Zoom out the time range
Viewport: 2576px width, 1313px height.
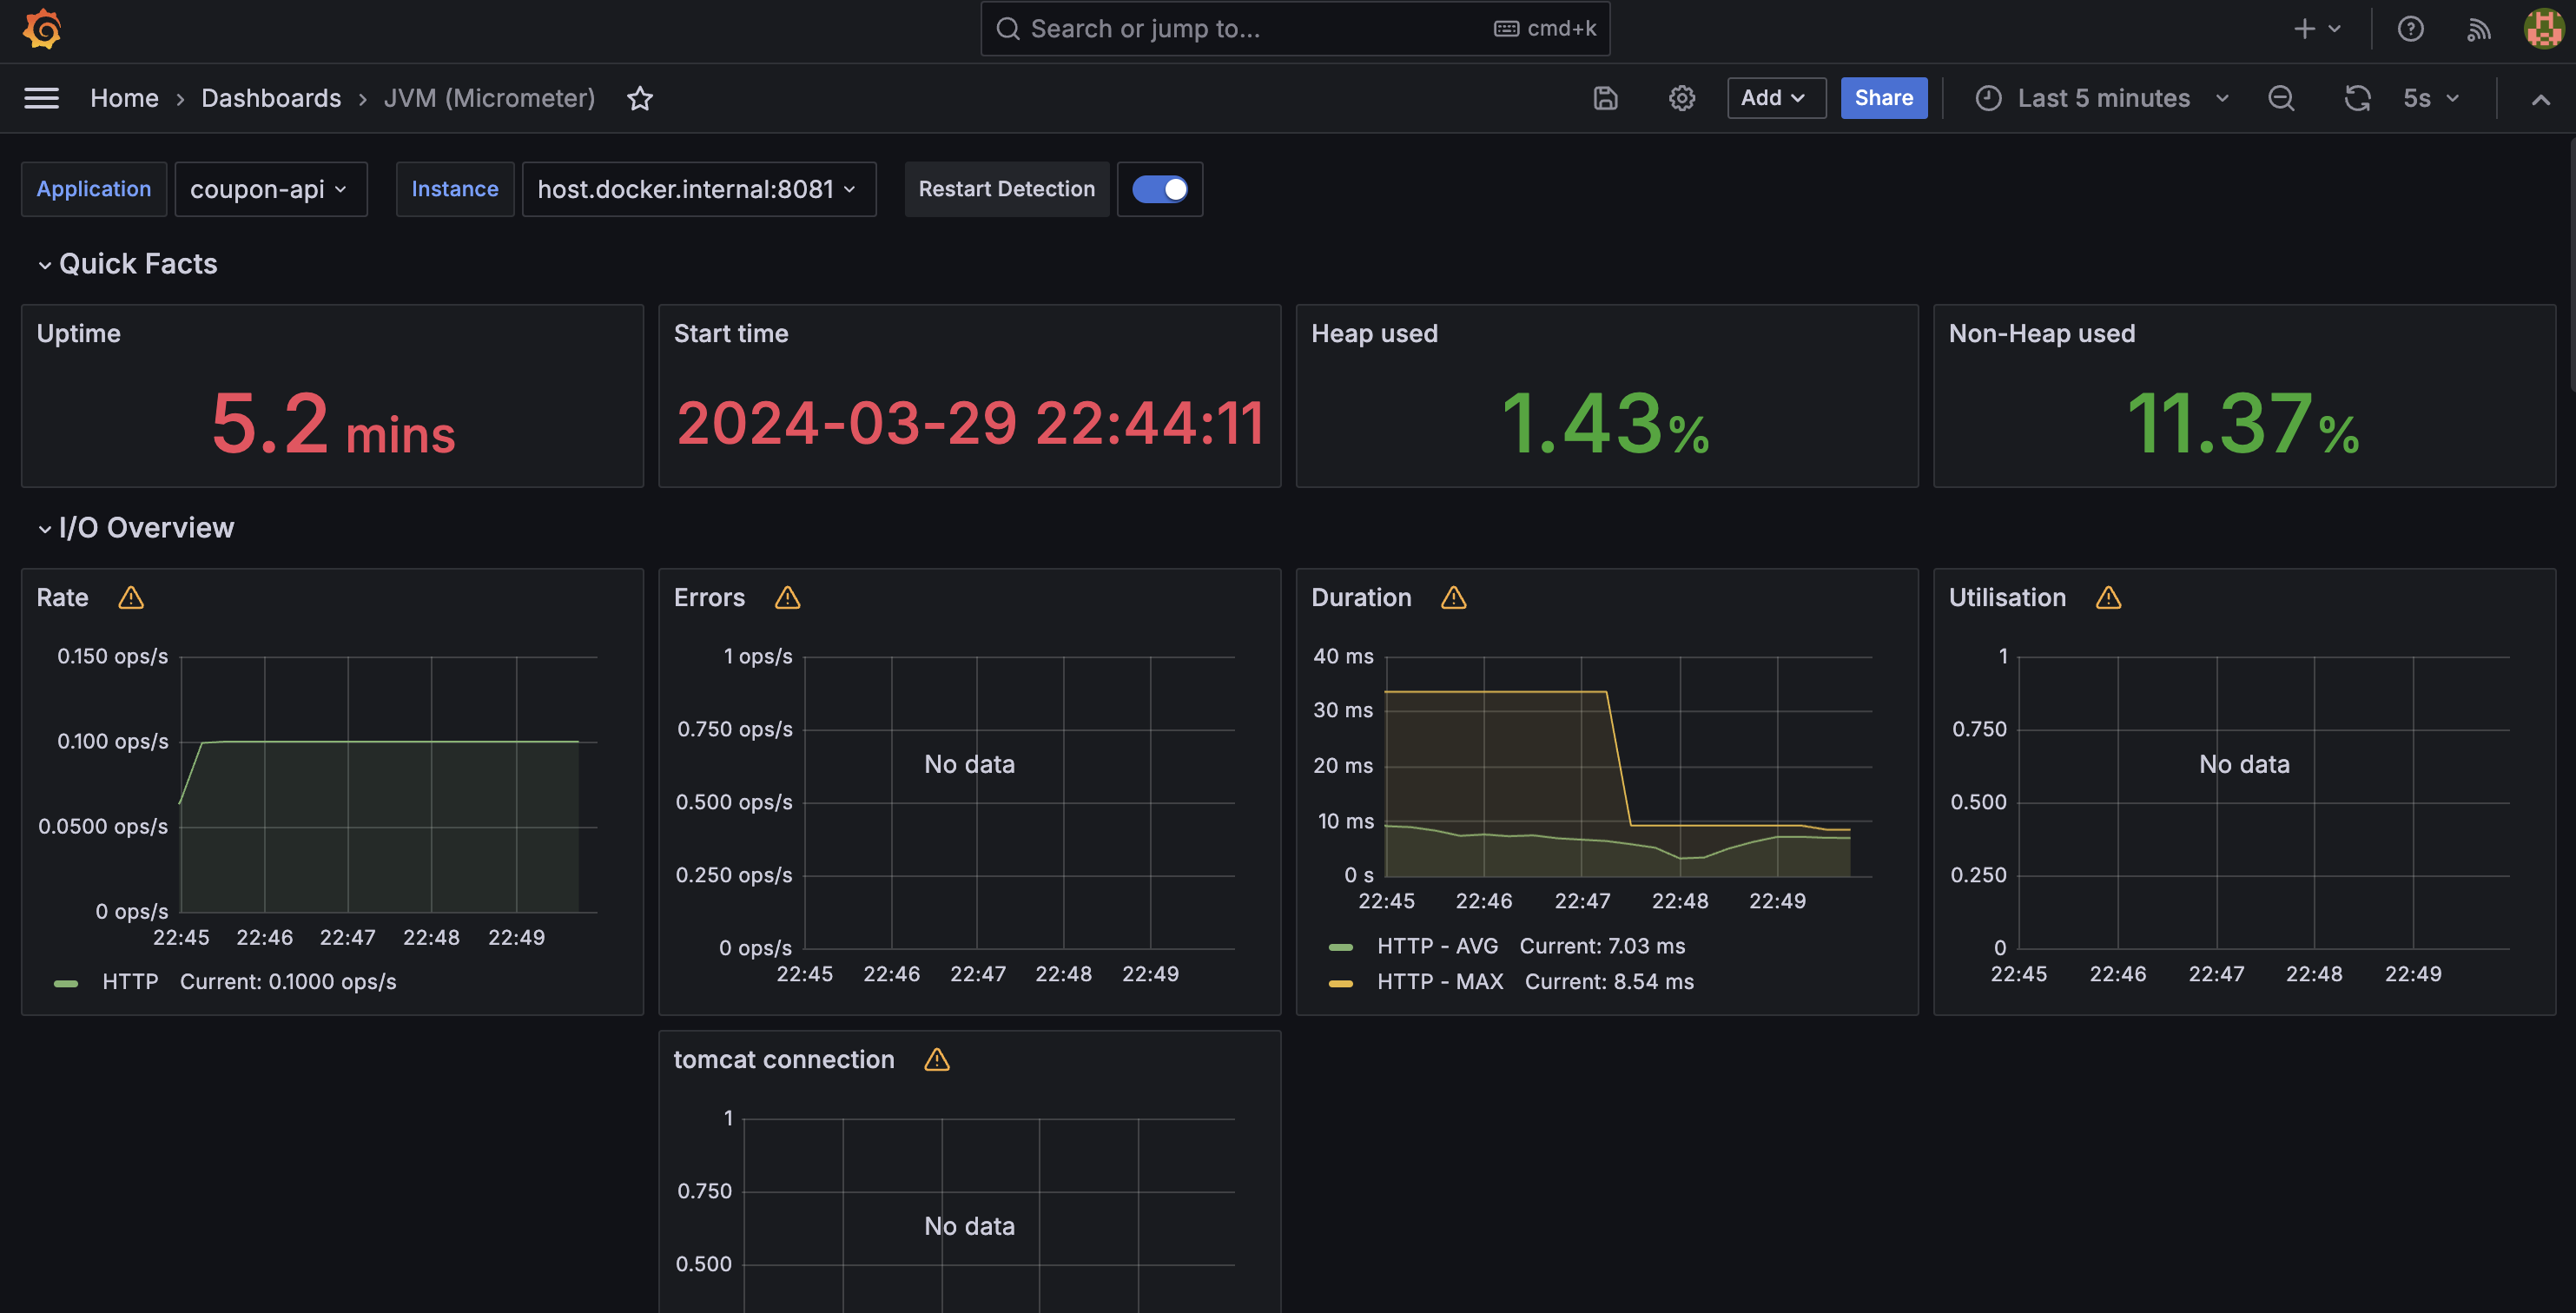(x=2281, y=98)
